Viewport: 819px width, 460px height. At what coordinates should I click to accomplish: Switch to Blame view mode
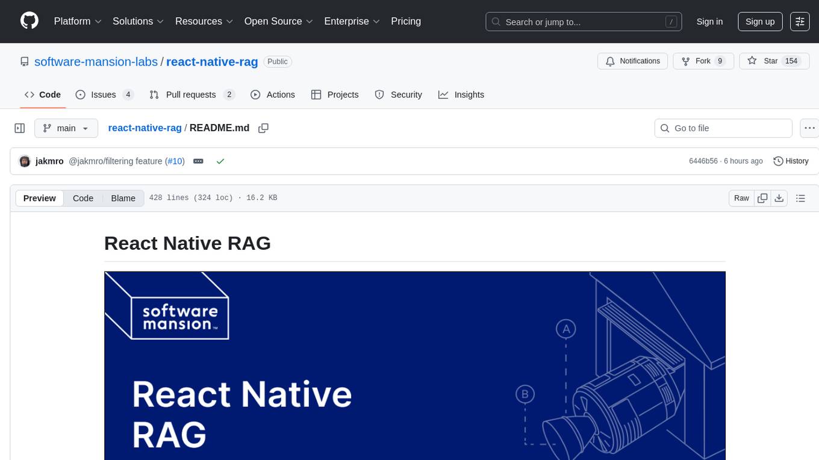tap(123, 198)
